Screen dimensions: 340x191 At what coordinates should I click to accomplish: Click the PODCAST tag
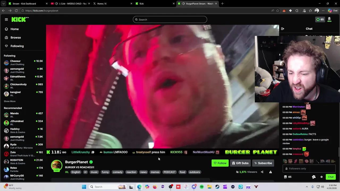tap(169, 172)
